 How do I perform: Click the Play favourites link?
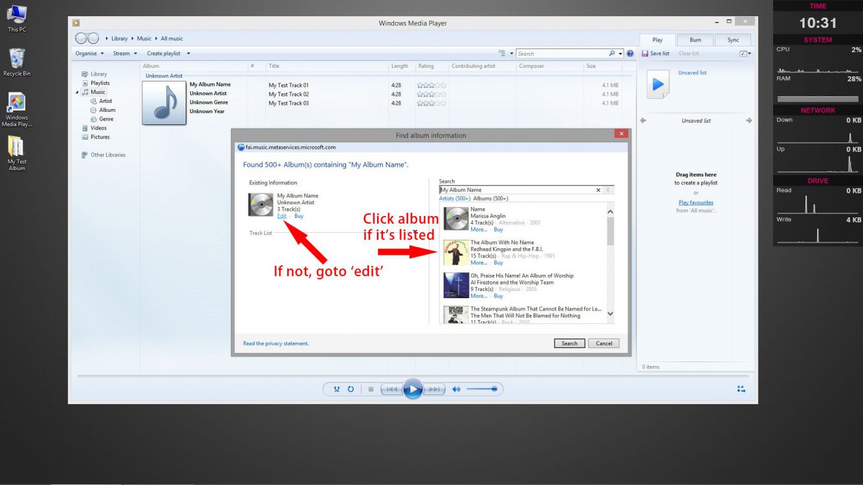point(696,202)
